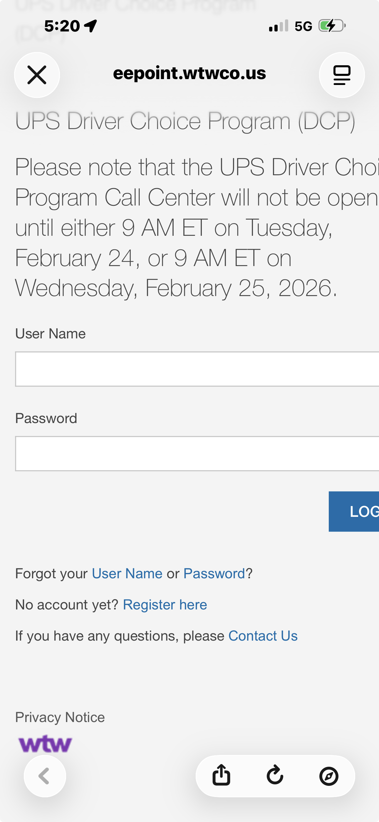This screenshot has height=822, width=379.
Task: Open the forgot Password link
Action: (214, 573)
